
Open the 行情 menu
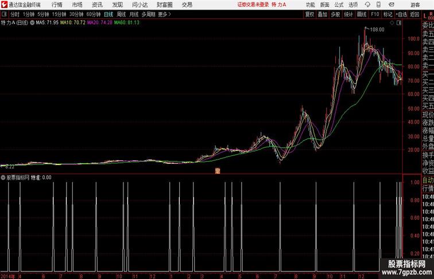point(57,5)
